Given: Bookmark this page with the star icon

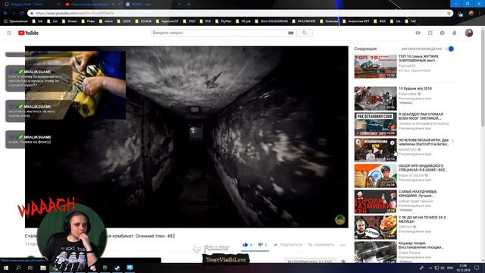Looking at the screenshot, I should pyautogui.click(x=449, y=14).
